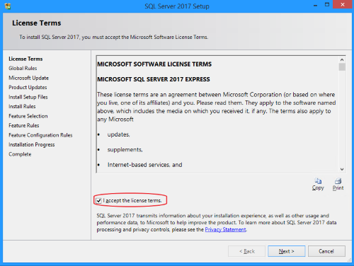Close the SQL Server 2017 Setup window
This screenshot has height=266, width=354.
tap(343, 4)
